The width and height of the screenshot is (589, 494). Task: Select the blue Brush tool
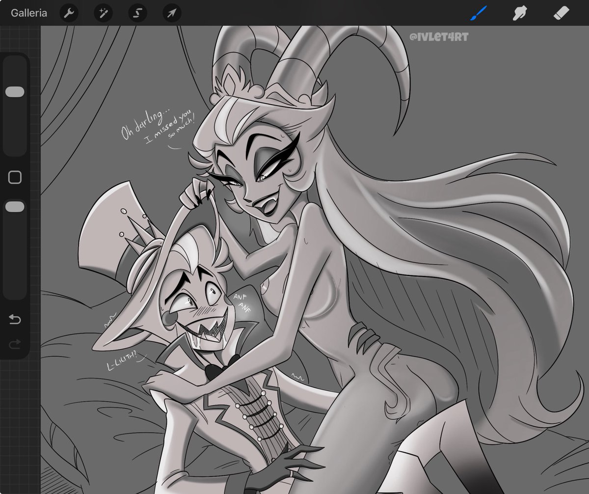click(x=478, y=13)
